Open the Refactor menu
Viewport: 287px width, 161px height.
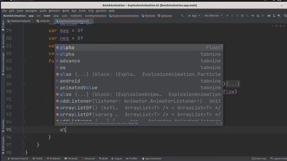pos(54,11)
